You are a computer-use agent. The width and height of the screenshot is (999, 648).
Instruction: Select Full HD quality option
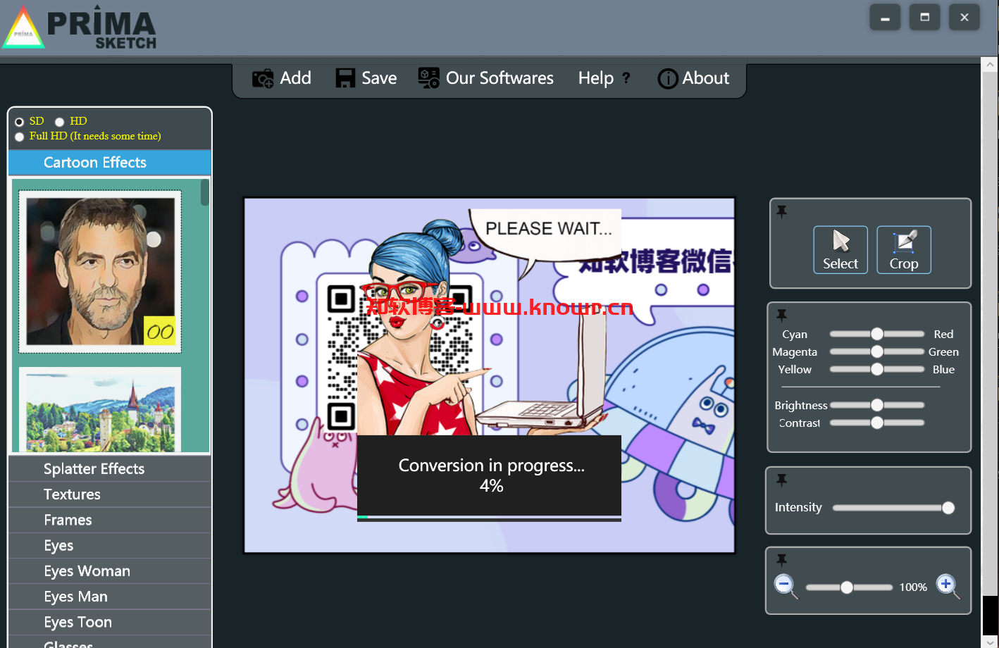(20, 137)
